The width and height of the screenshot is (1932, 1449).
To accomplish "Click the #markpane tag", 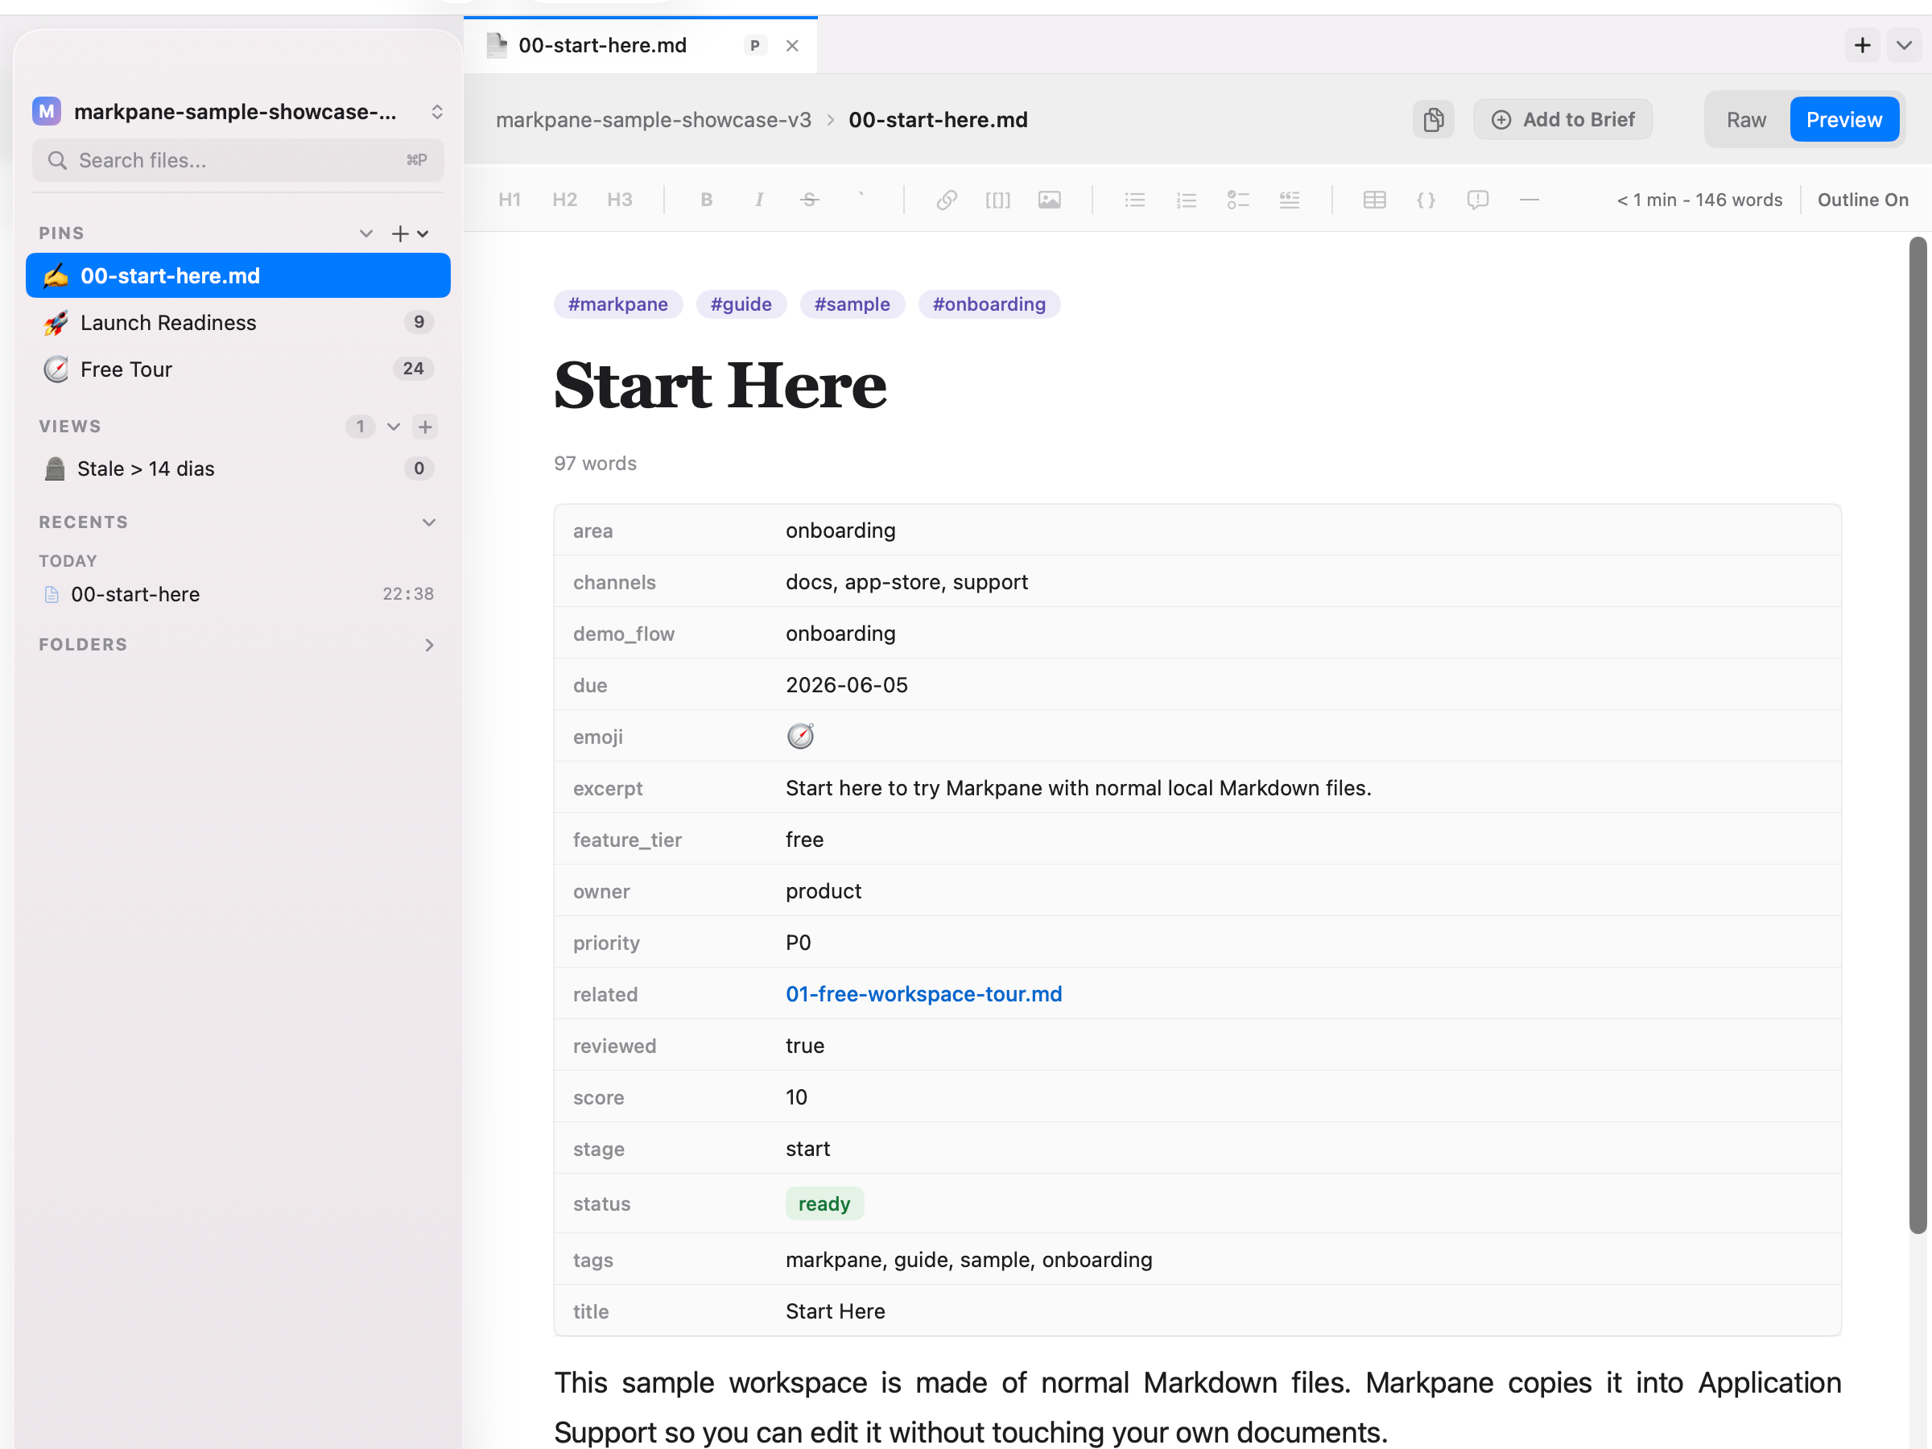I will click(x=617, y=304).
